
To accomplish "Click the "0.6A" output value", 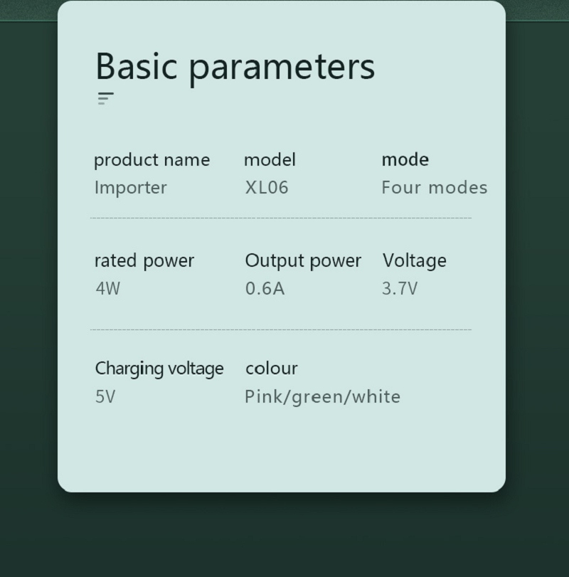I will pos(265,289).
